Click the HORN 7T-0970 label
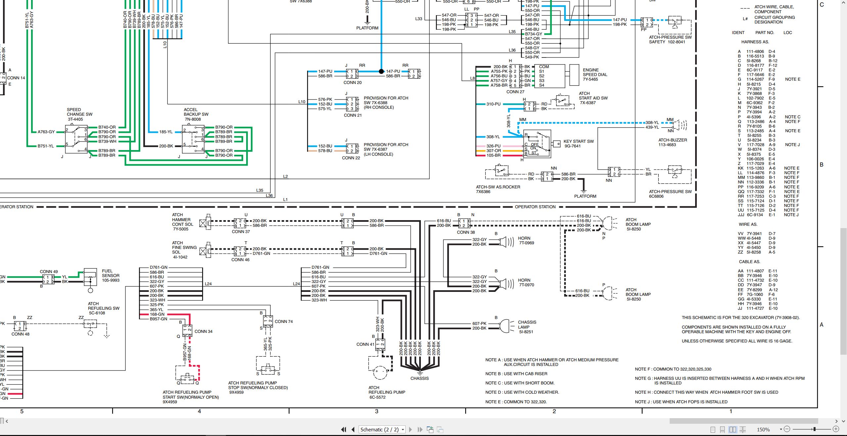 (x=526, y=282)
